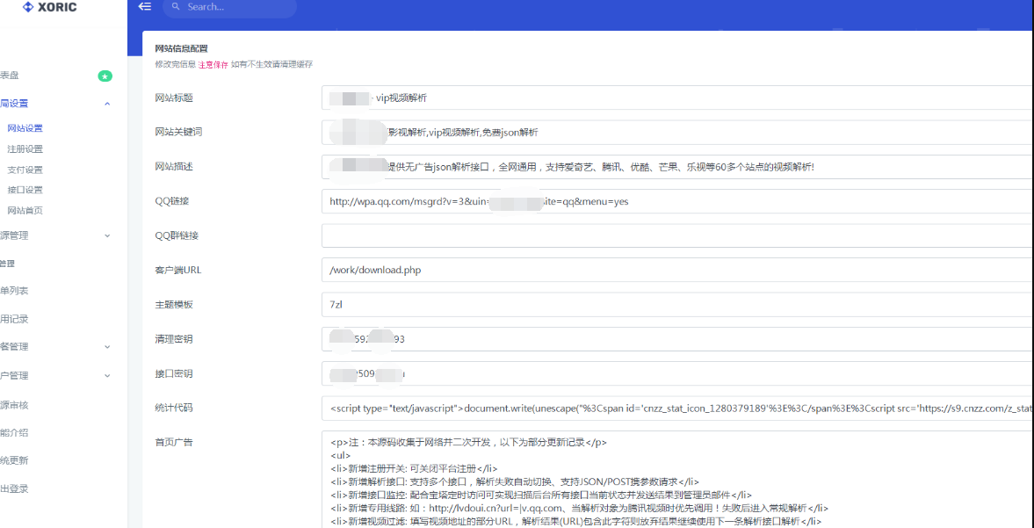This screenshot has height=528, width=1034.
Task: Click the 首页广告 field label
Action: click(173, 442)
